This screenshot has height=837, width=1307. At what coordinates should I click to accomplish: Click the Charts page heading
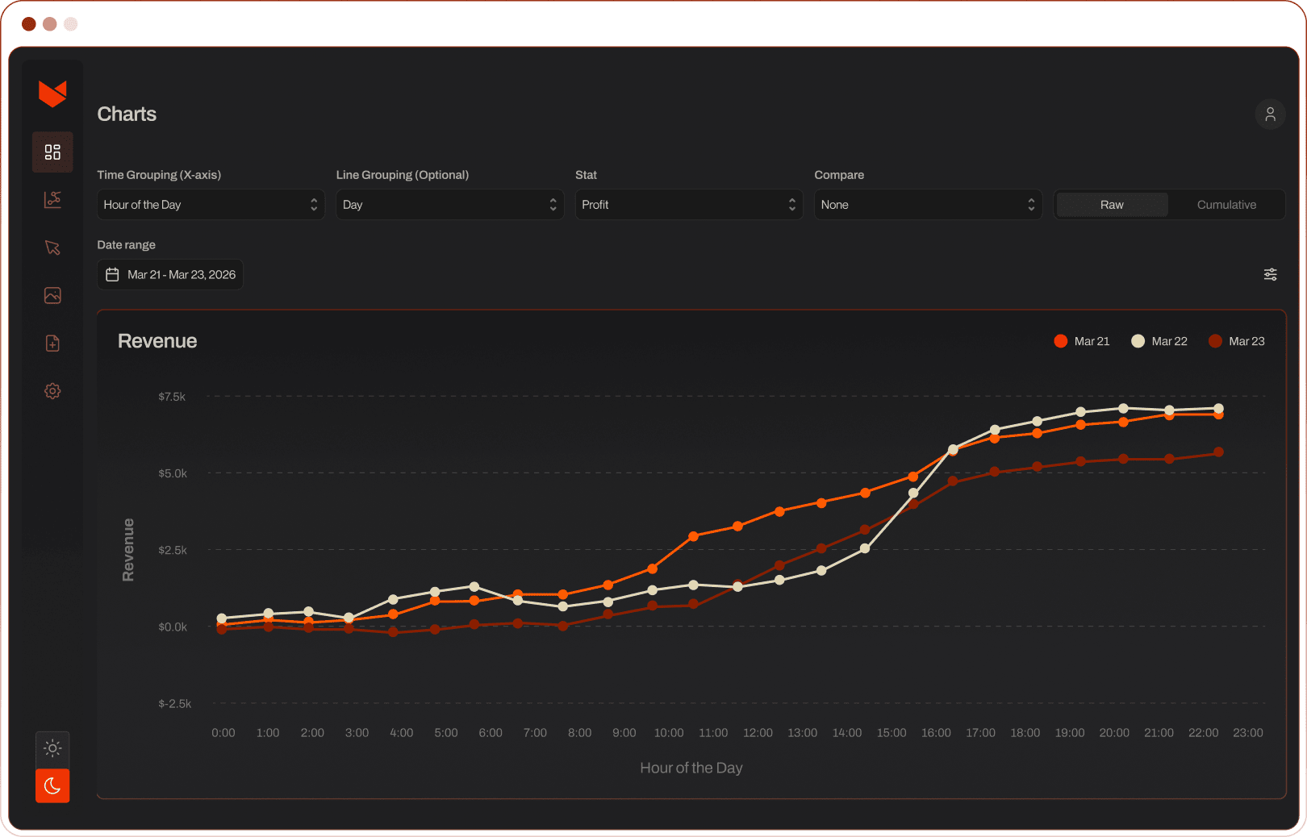[x=127, y=114]
